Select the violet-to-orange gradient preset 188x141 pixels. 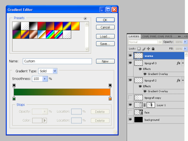50,26
